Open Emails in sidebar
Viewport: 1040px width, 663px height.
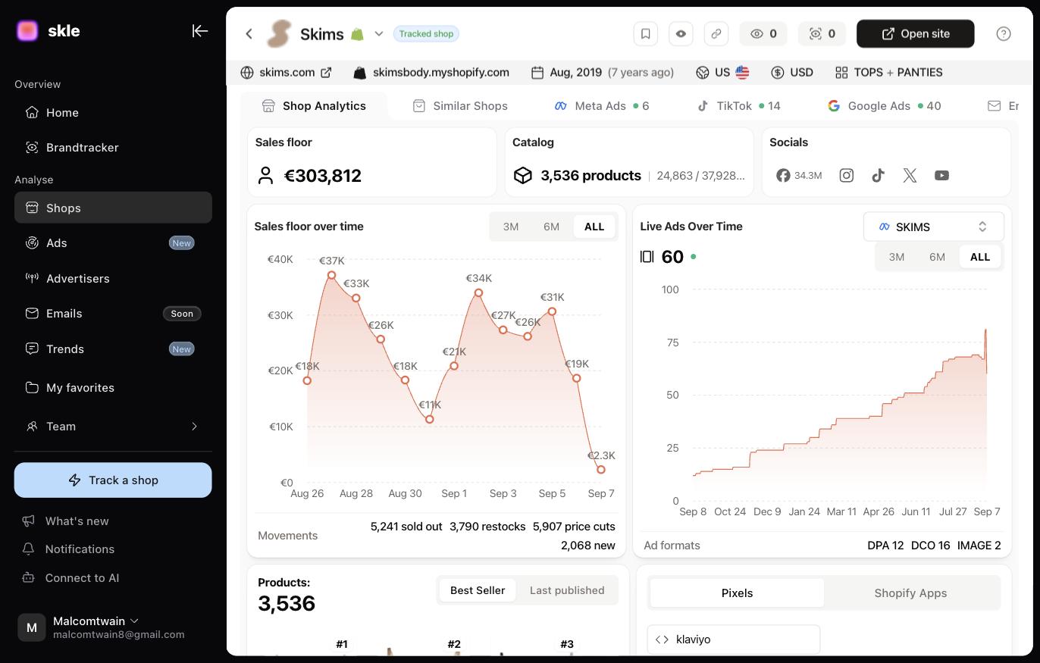tap(113, 314)
